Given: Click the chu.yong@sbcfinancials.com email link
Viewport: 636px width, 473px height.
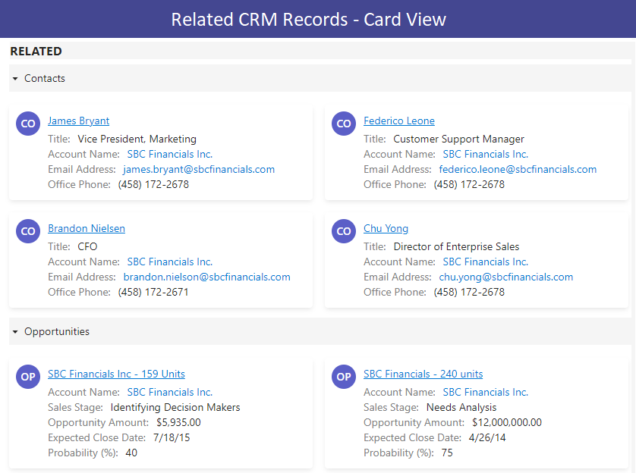Looking at the screenshot, I should point(505,277).
